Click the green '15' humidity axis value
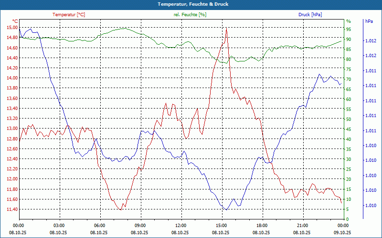Screen dimensions: 382x238 (349, 189)
